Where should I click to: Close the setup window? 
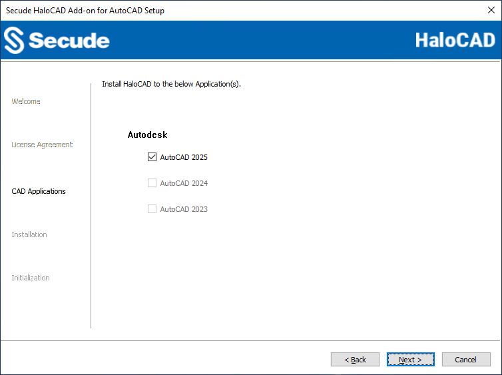click(x=491, y=10)
